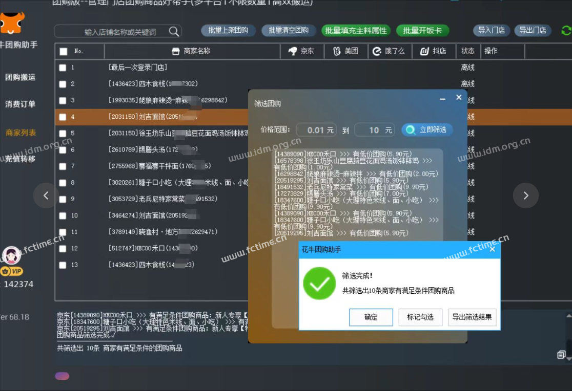Click the document copy icon at bottom right
The image size is (572, 391).
[562, 354]
